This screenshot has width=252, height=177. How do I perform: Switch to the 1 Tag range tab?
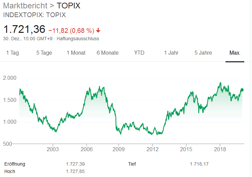(x=12, y=53)
